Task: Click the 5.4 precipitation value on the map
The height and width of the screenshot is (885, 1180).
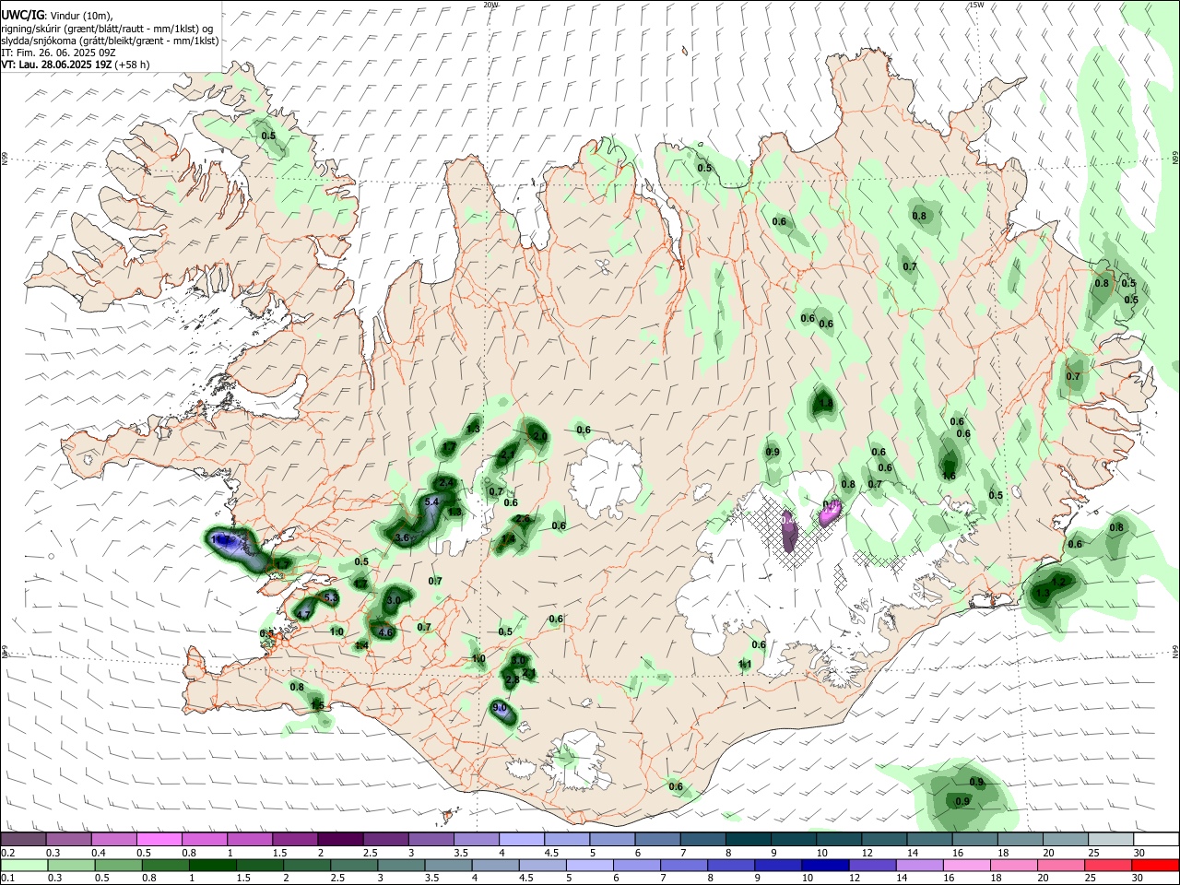Action: tap(432, 501)
